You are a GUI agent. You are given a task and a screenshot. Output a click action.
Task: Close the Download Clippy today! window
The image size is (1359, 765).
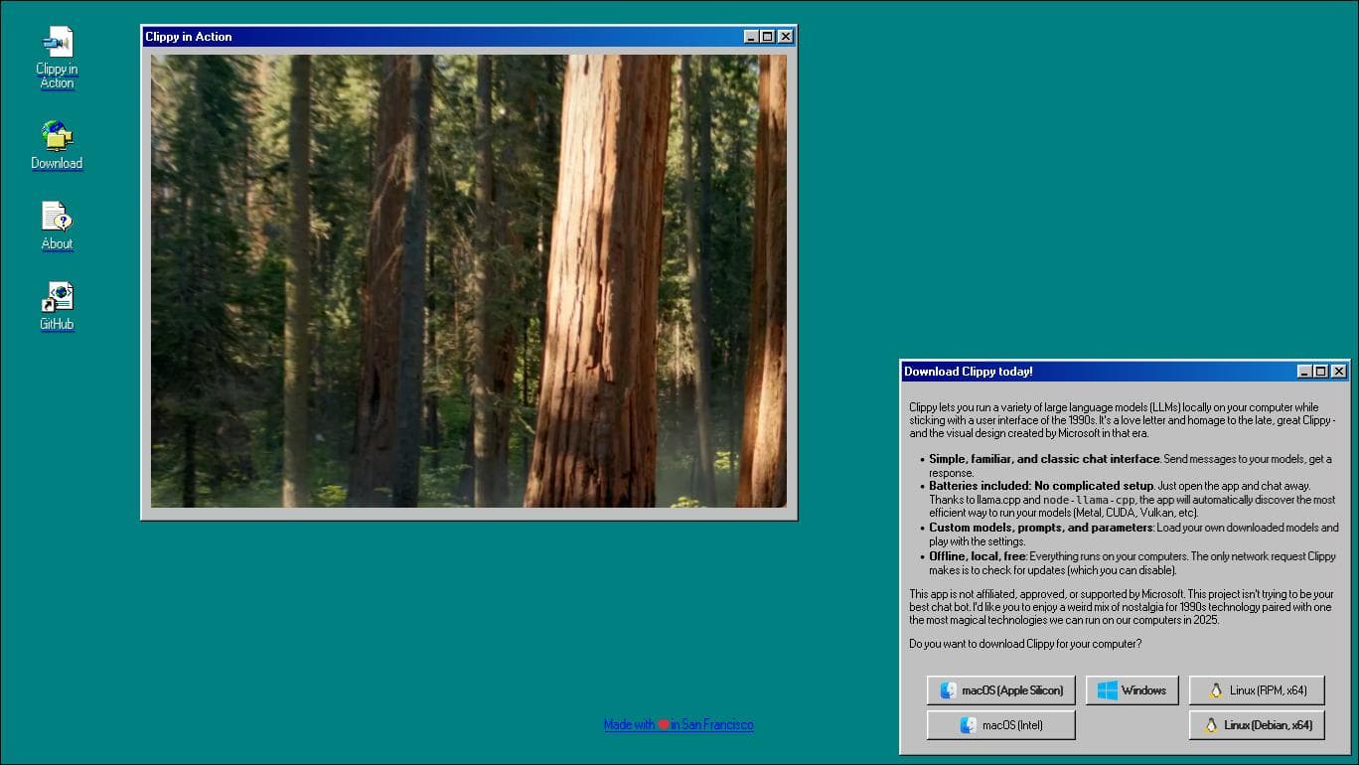[1339, 372]
